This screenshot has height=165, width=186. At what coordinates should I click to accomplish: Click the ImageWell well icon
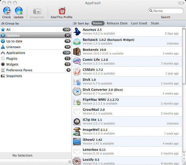[77, 132]
